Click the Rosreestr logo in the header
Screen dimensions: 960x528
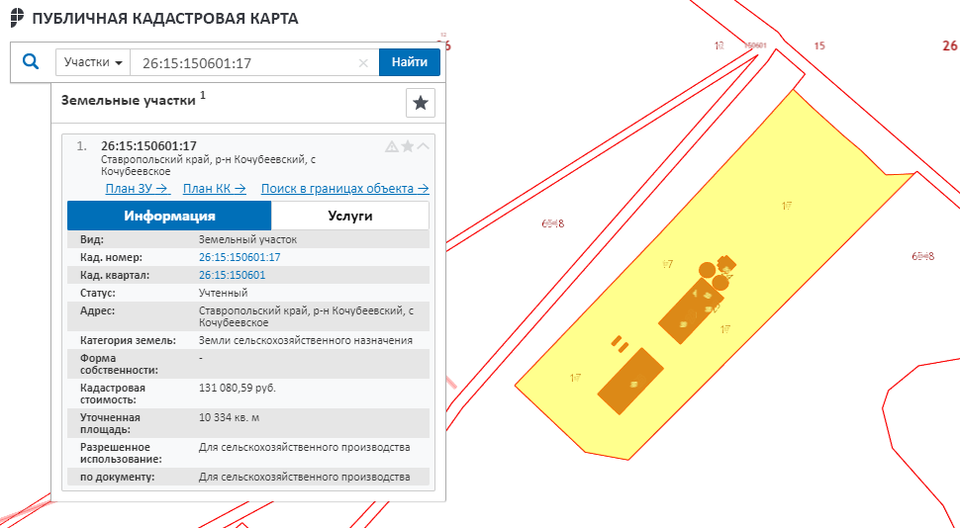15,19
